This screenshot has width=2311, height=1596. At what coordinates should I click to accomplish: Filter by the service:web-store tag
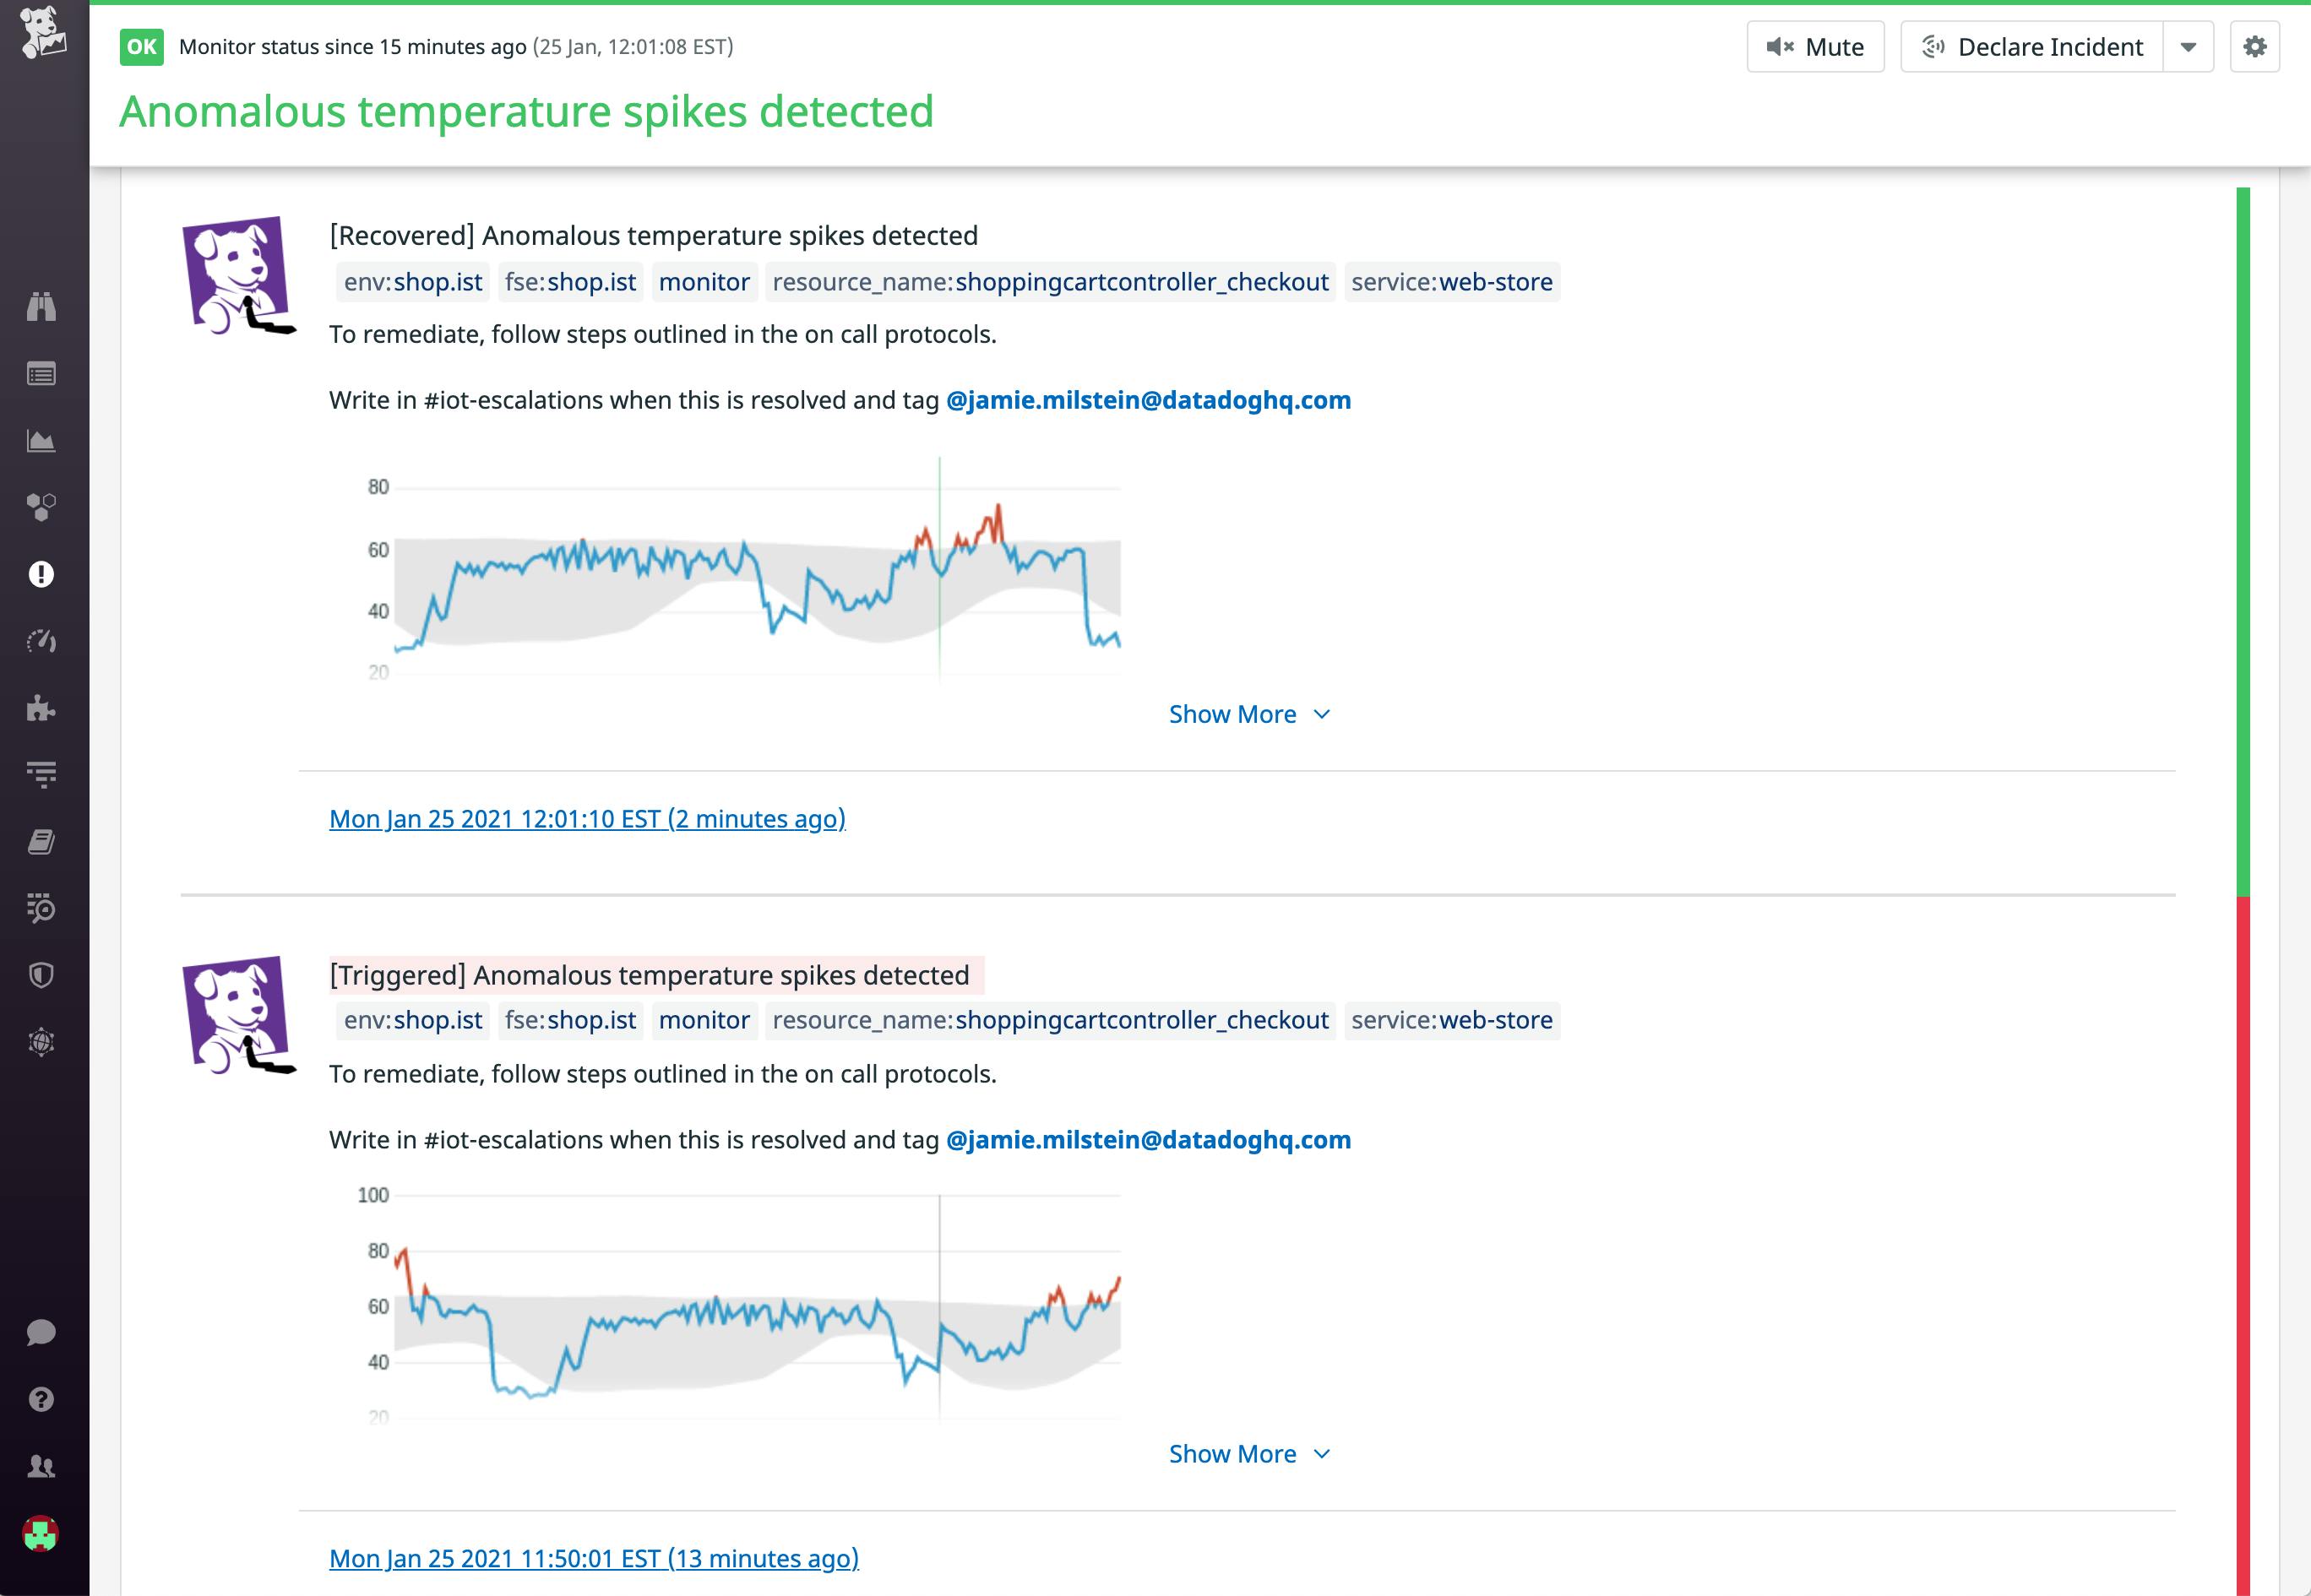(x=1450, y=282)
